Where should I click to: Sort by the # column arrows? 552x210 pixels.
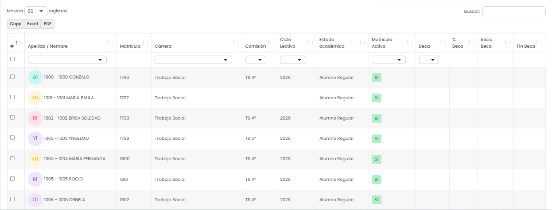pyautogui.click(x=19, y=43)
